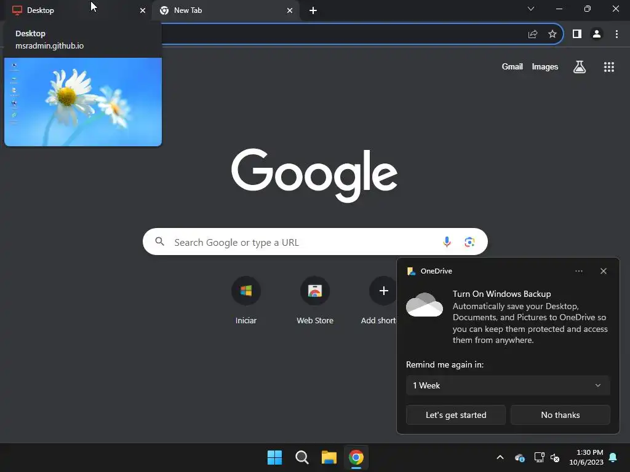The image size is (630, 472).
Task: Click the muted volume tray icon
Action: pyautogui.click(x=555, y=457)
